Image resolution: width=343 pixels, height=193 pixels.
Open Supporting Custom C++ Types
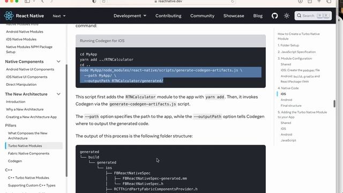point(32,185)
